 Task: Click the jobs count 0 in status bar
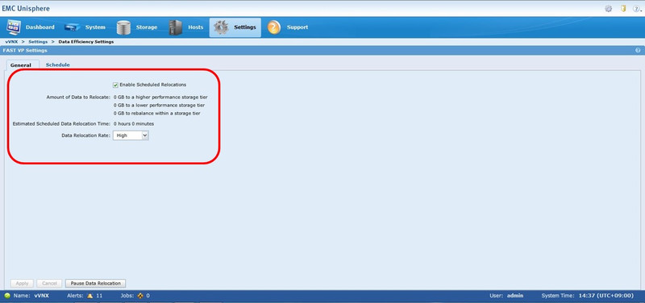pos(148,296)
